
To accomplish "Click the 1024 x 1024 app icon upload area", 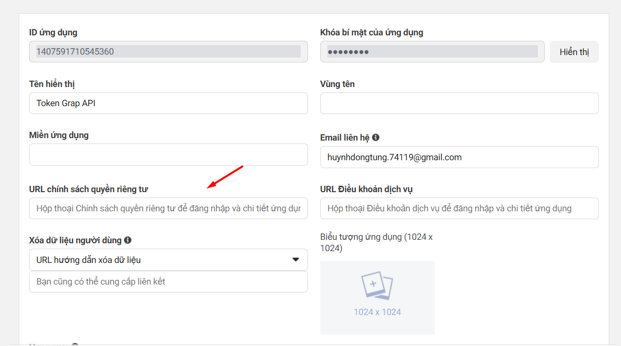I will pyautogui.click(x=377, y=298).
